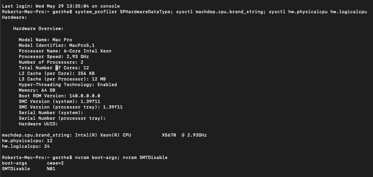Image resolution: width=373 pixels, height=177 pixels.
Task: Click the "Hardware UUID:" line
Action: [38, 124]
